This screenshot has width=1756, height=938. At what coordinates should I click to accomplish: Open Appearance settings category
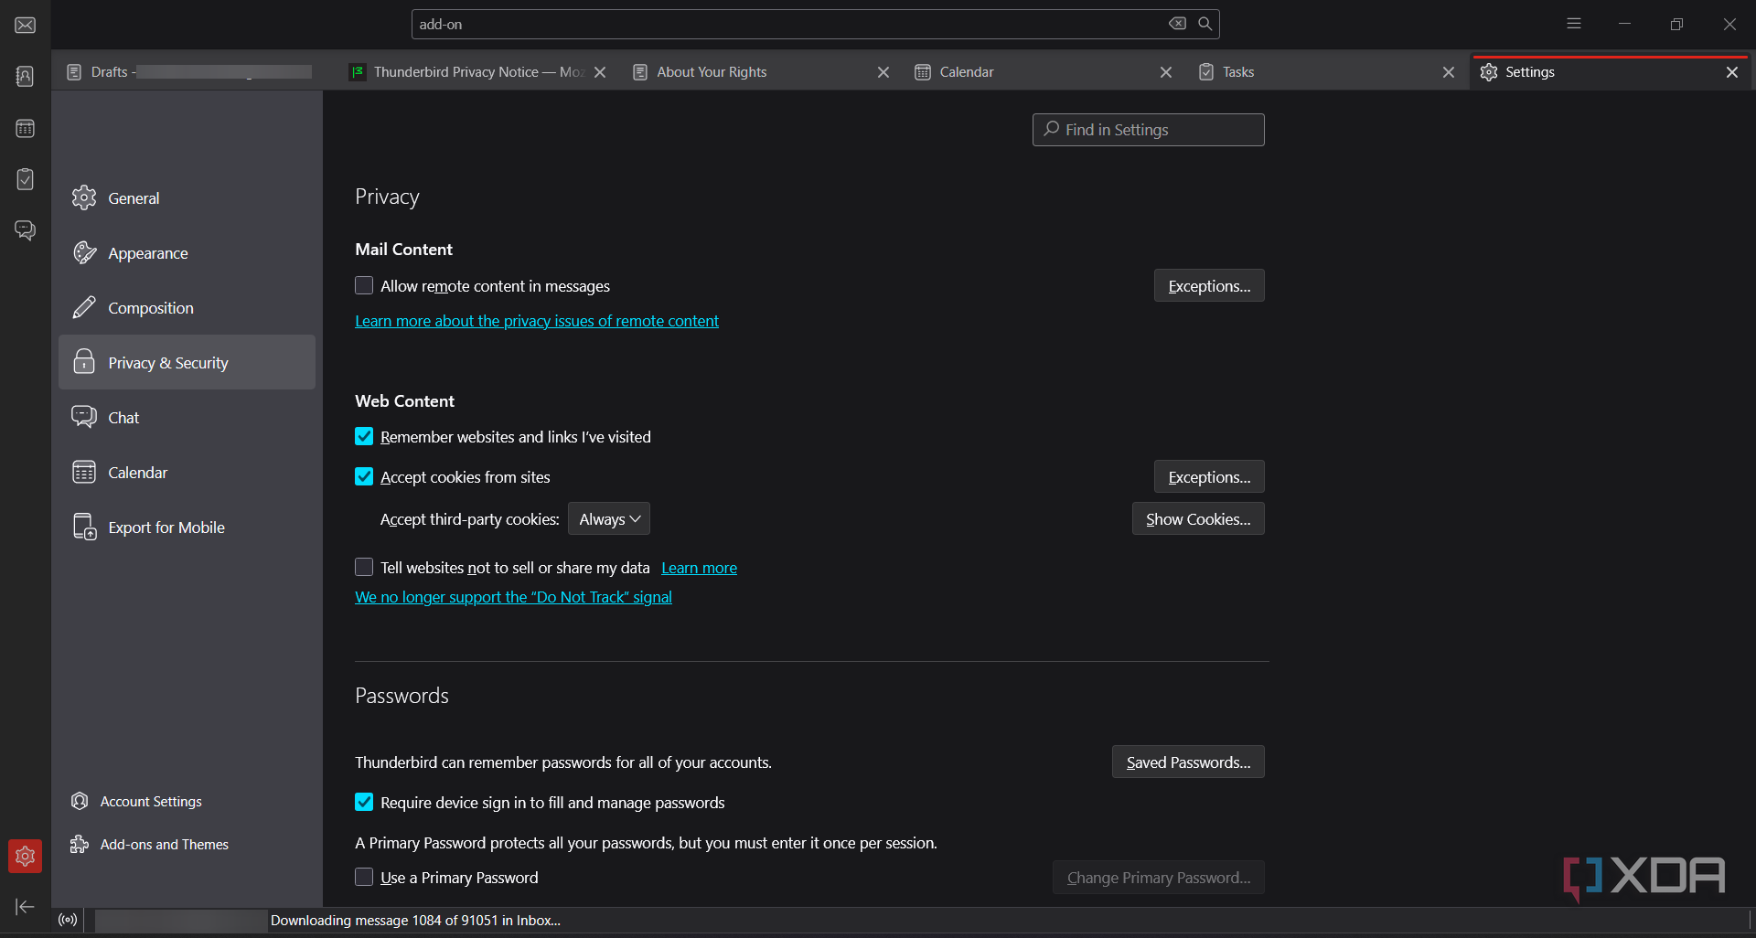click(187, 252)
